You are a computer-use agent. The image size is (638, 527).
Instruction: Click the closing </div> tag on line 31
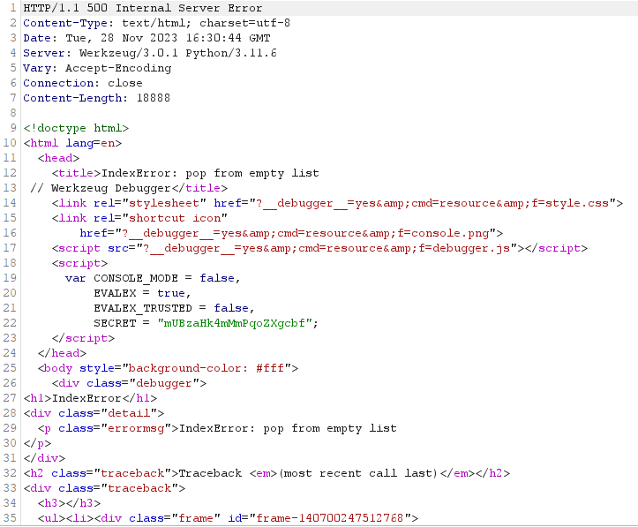44,459
